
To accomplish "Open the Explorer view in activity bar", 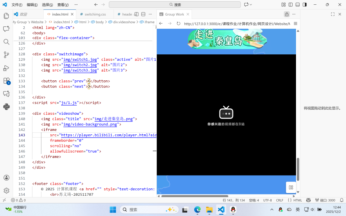I will [6, 16].
